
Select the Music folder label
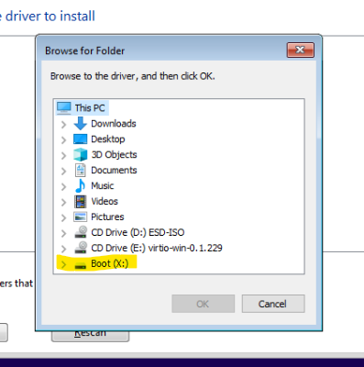click(x=103, y=185)
